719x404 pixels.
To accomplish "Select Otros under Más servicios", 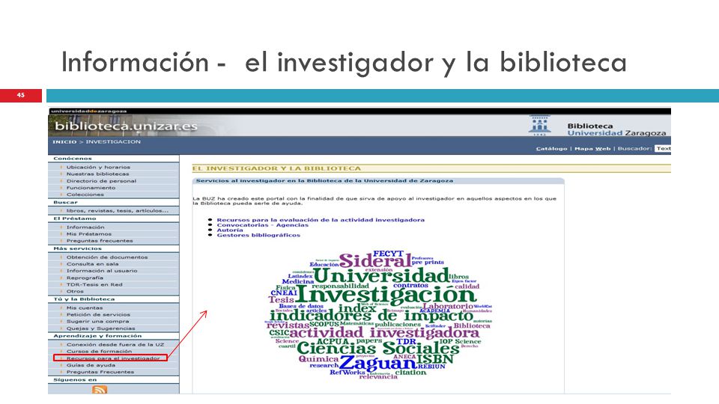I will (75, 291).
